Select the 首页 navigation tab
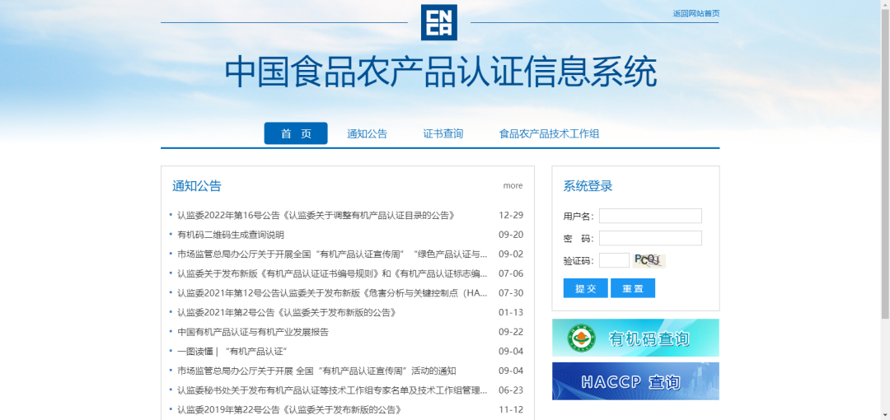The height and width of the screenshot is (420, 890). coord(296,133)
